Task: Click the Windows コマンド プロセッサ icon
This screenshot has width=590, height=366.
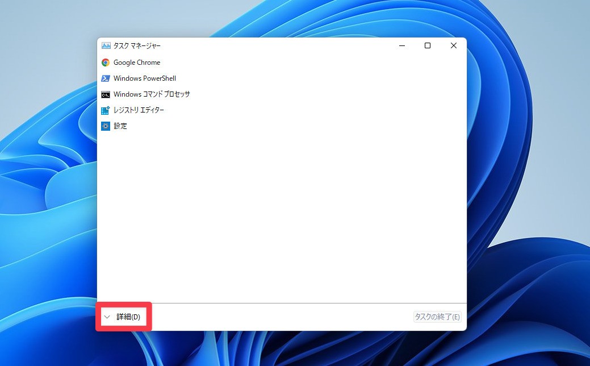Action: tap(106, 94)
